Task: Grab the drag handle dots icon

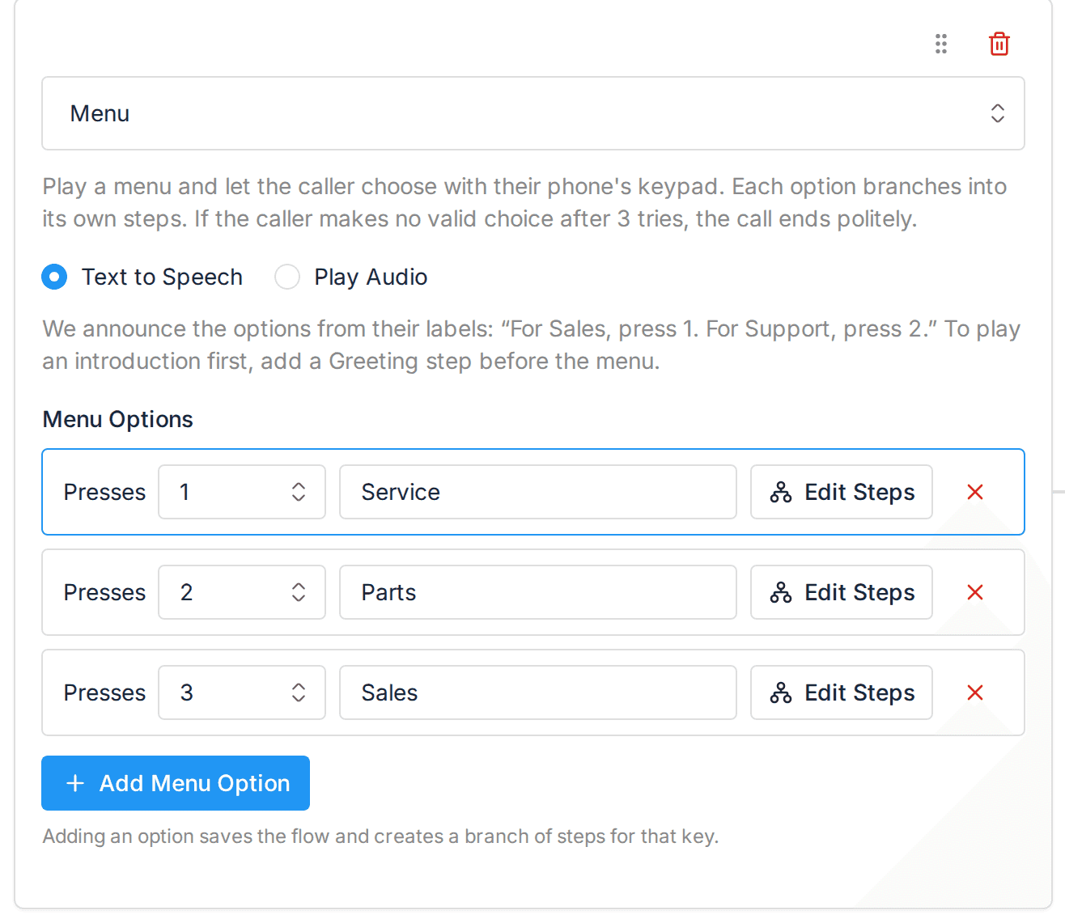Action: point(940,44)
